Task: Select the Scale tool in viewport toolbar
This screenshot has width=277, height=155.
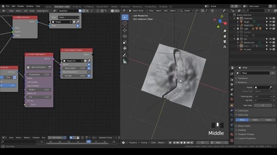Action: point(125,42)
